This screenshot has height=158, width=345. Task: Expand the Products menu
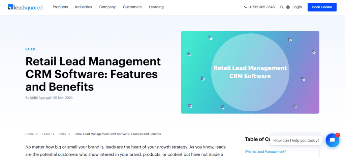[60, 7]
